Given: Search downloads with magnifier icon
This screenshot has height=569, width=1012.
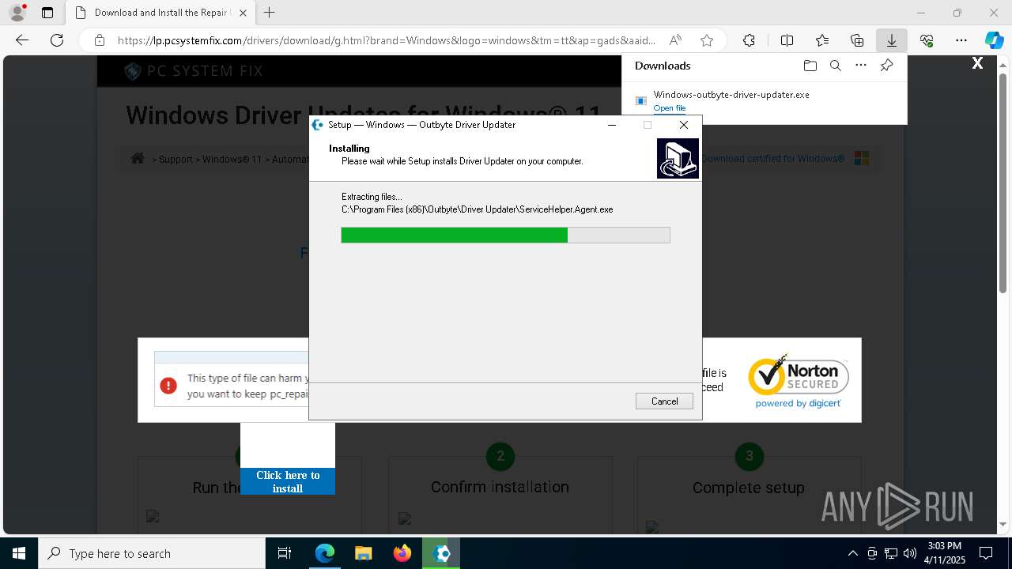Looking at the screenshot, I should point(836,66).
